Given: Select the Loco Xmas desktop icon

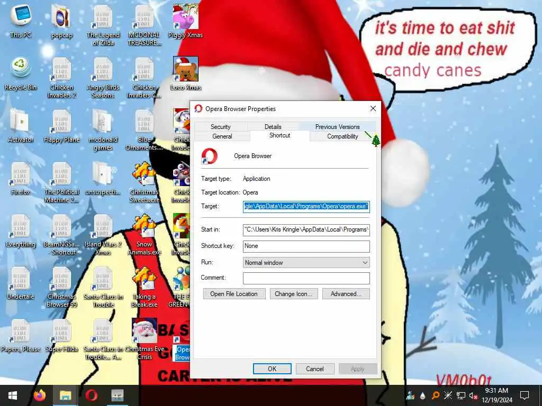Looking at the screenshot, I should click(186, 73).
